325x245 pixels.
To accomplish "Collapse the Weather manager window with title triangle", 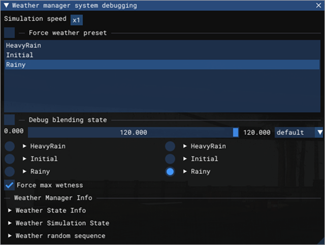I will (x=6, y=5).
